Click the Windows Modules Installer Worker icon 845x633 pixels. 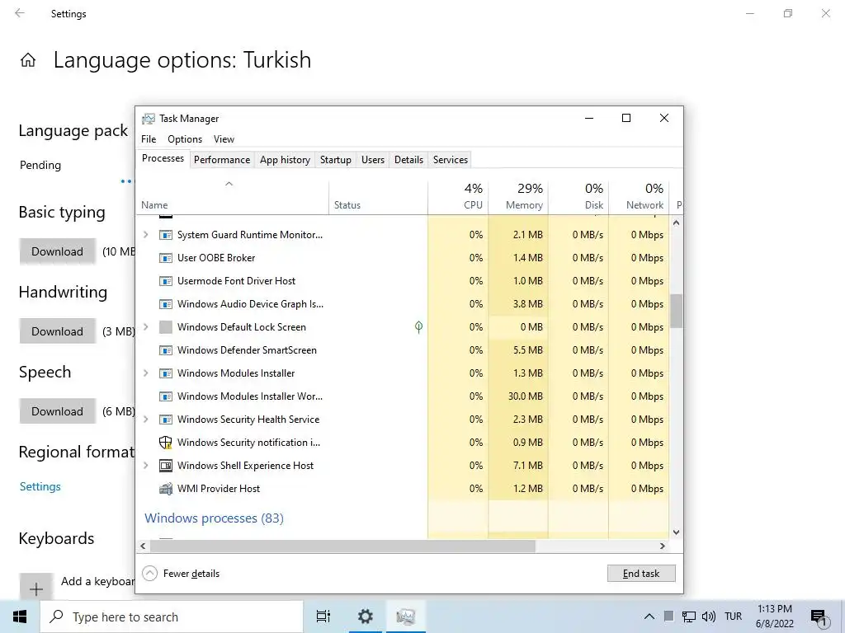pyautogui.click(x=166, y=396)
